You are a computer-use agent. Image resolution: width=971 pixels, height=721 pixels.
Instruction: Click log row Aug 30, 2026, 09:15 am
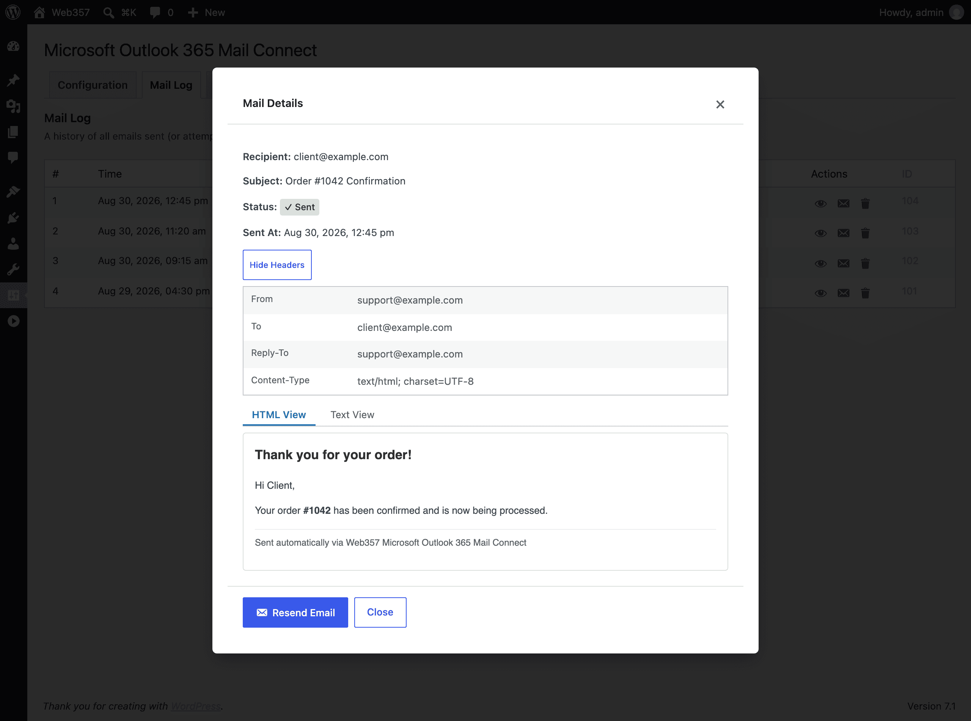pos(153,261)
